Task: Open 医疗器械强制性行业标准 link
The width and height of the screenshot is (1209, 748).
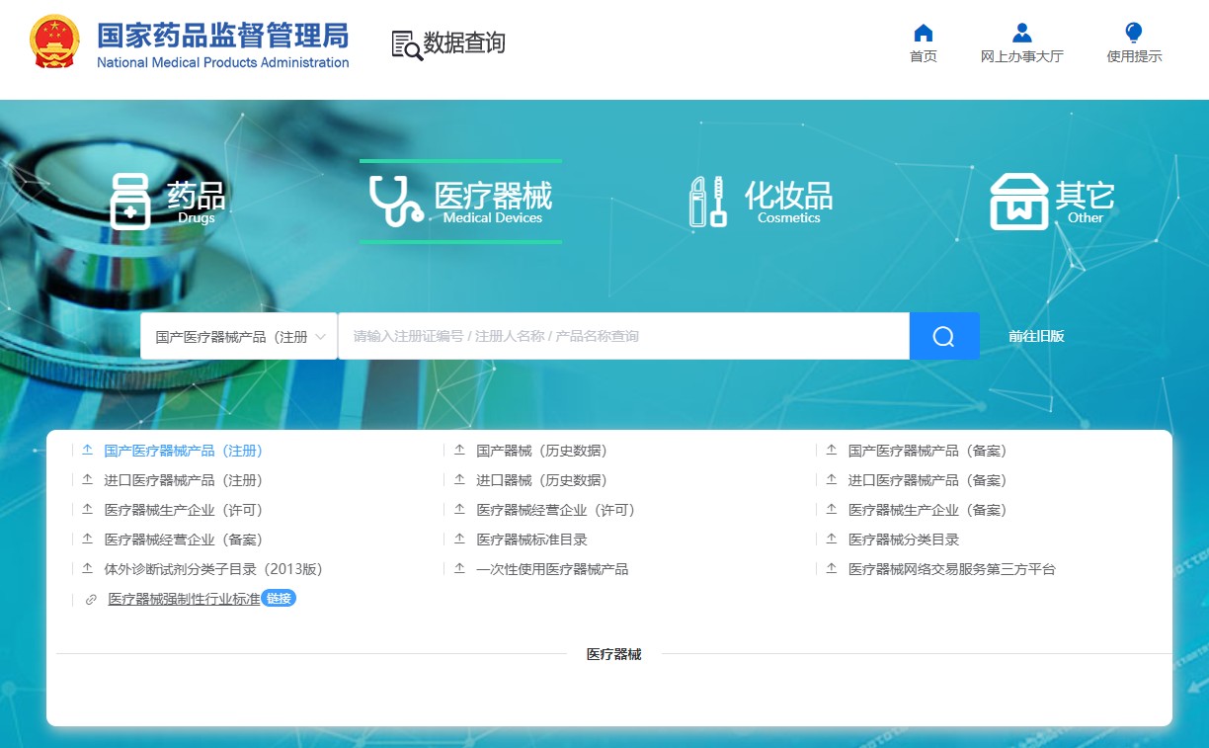Action: pyautogui.click(x=185, y=599)
